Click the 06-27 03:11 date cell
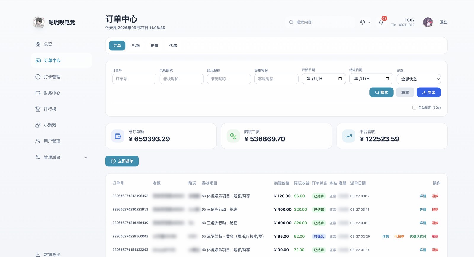This screenshot has width=474, height=257. click(x=360, y=210)
